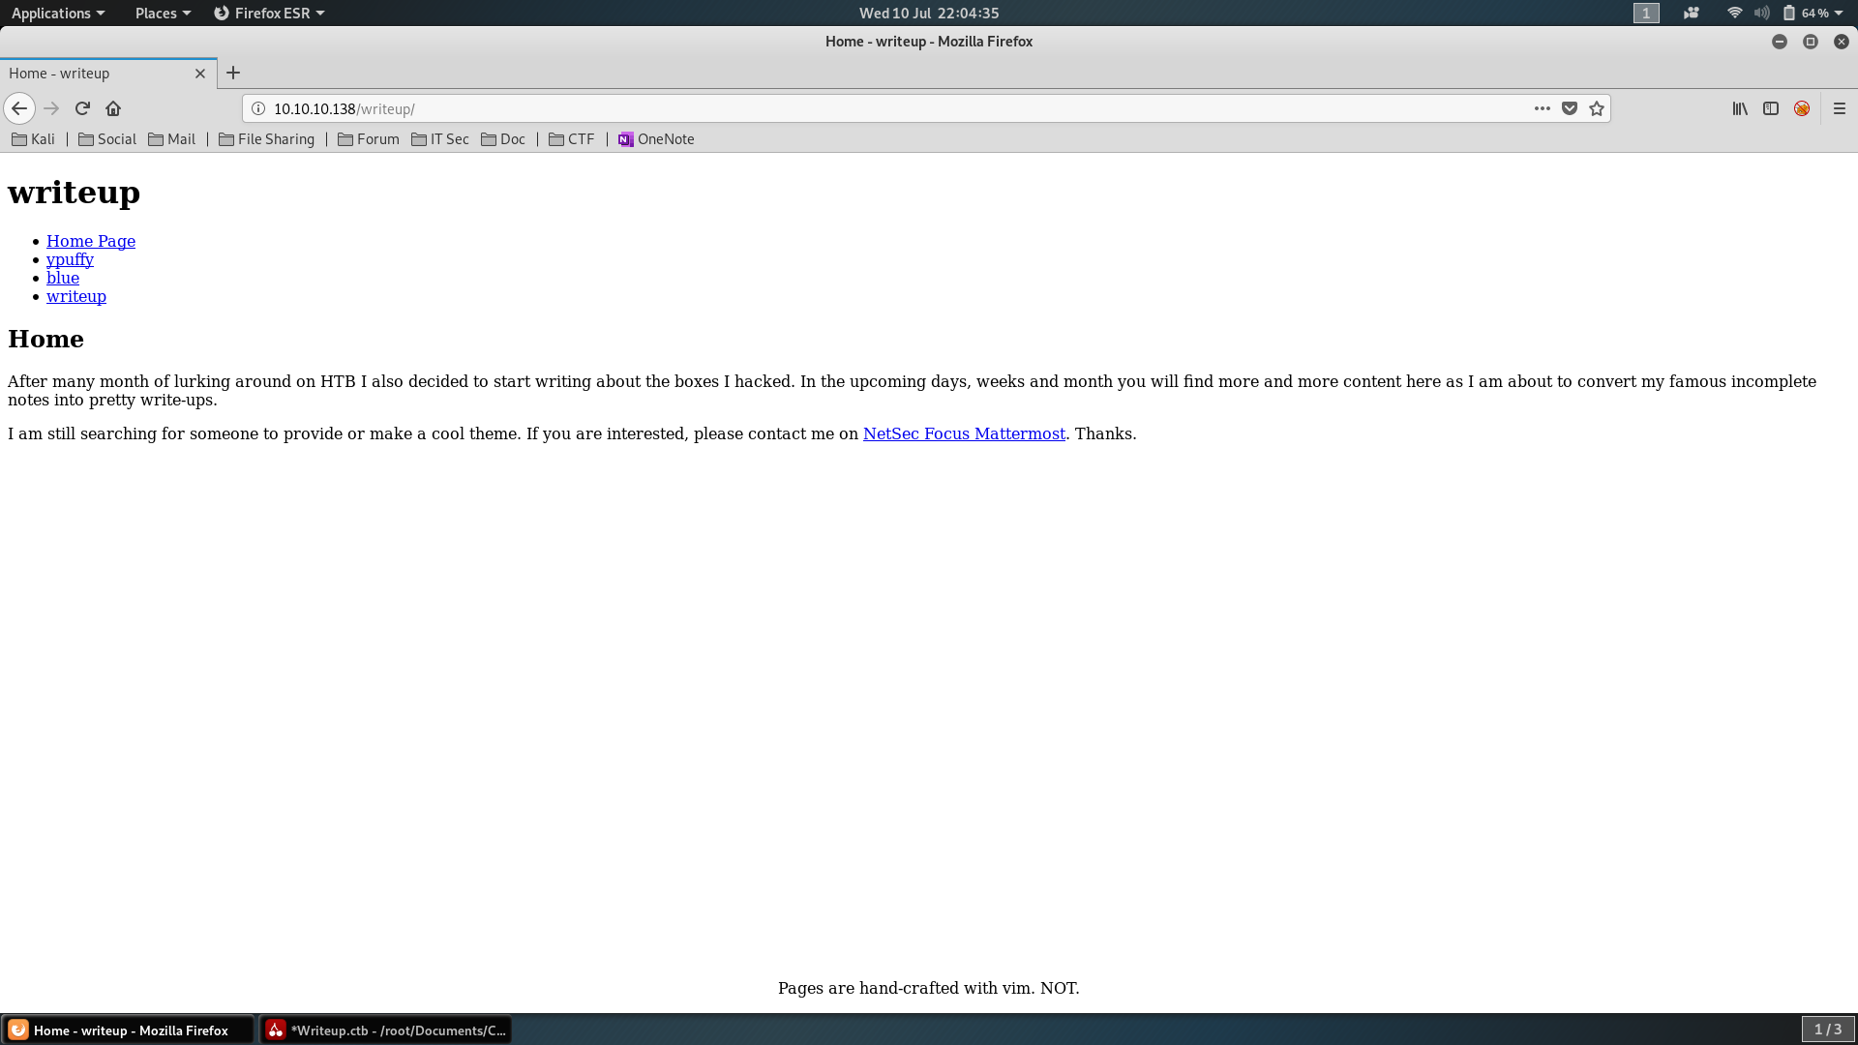1858x1045 pixels.
Task: Open the IT Sec bookmarks folder
Action: pyautogui.click(x=440, y=139)
